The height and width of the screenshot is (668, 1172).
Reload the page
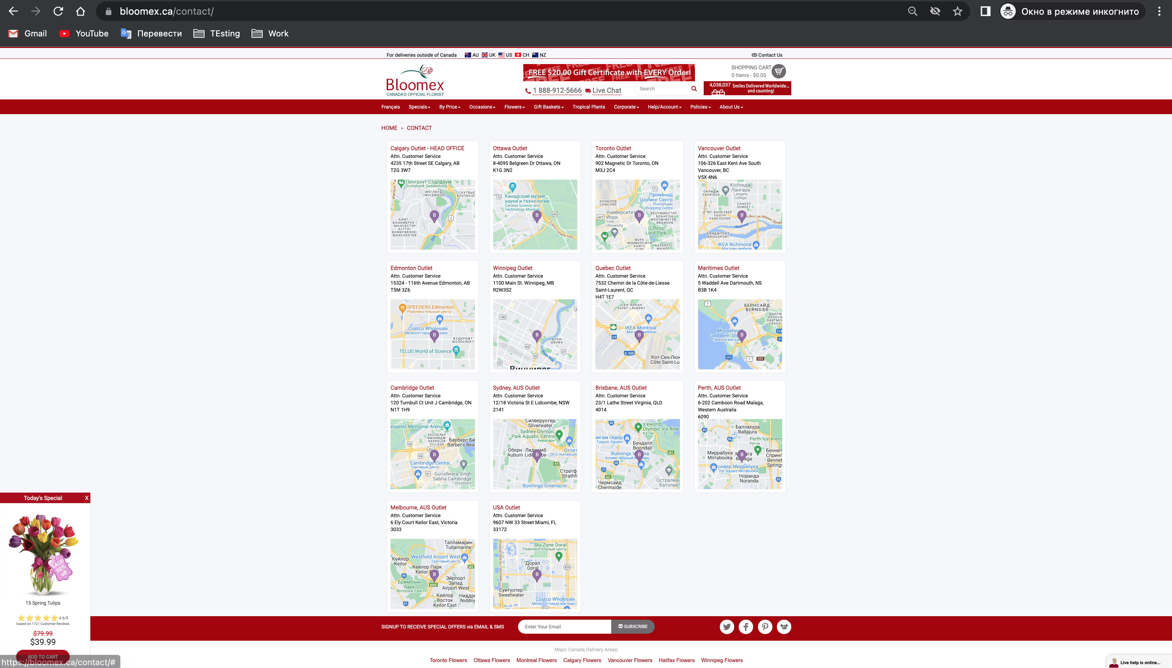pyautogui.click(x=58, y=12)
